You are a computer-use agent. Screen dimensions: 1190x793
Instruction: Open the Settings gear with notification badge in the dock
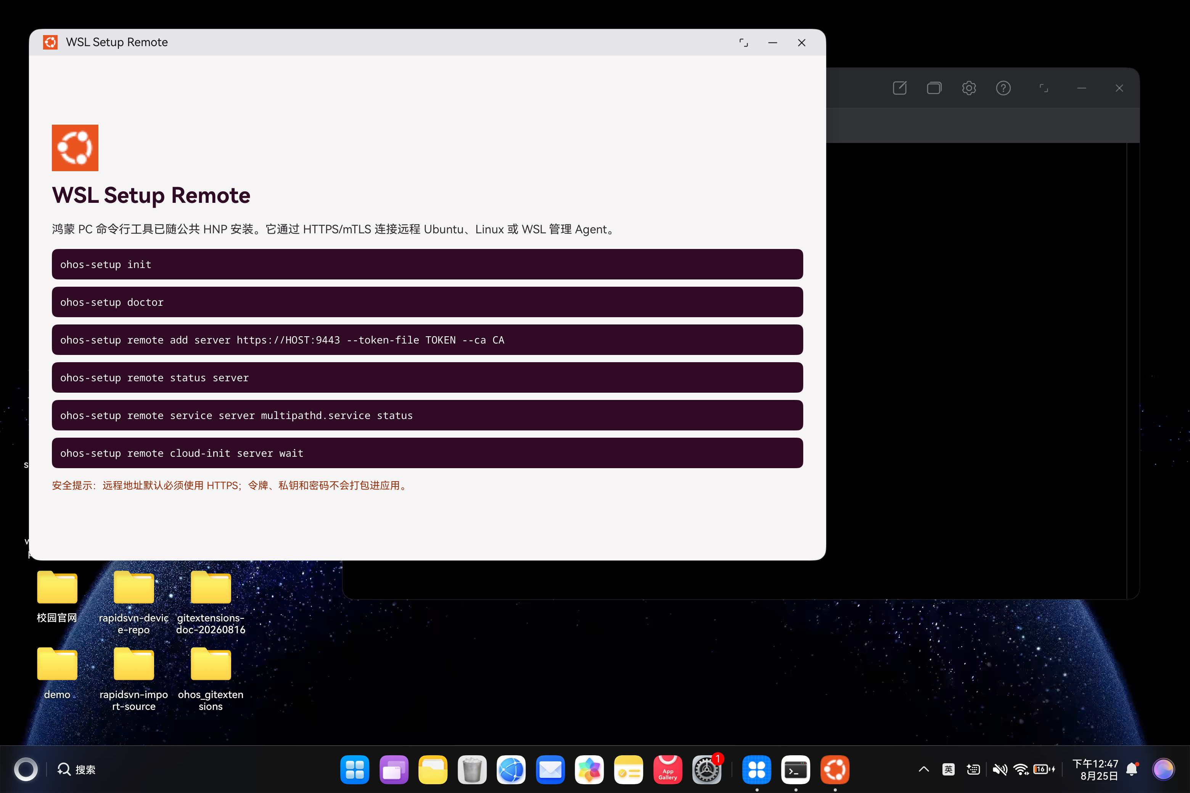click(x=707, y=770)
